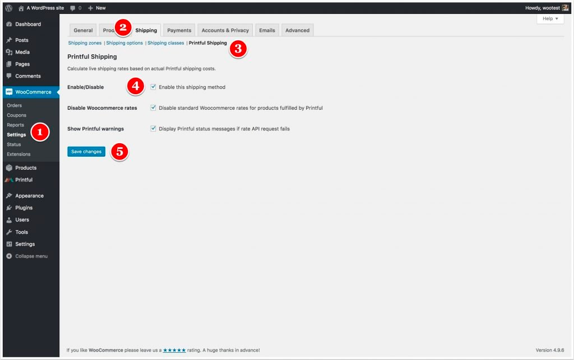Open Coupons under WooCommerce
574x360 pixels.
point(16,115)
